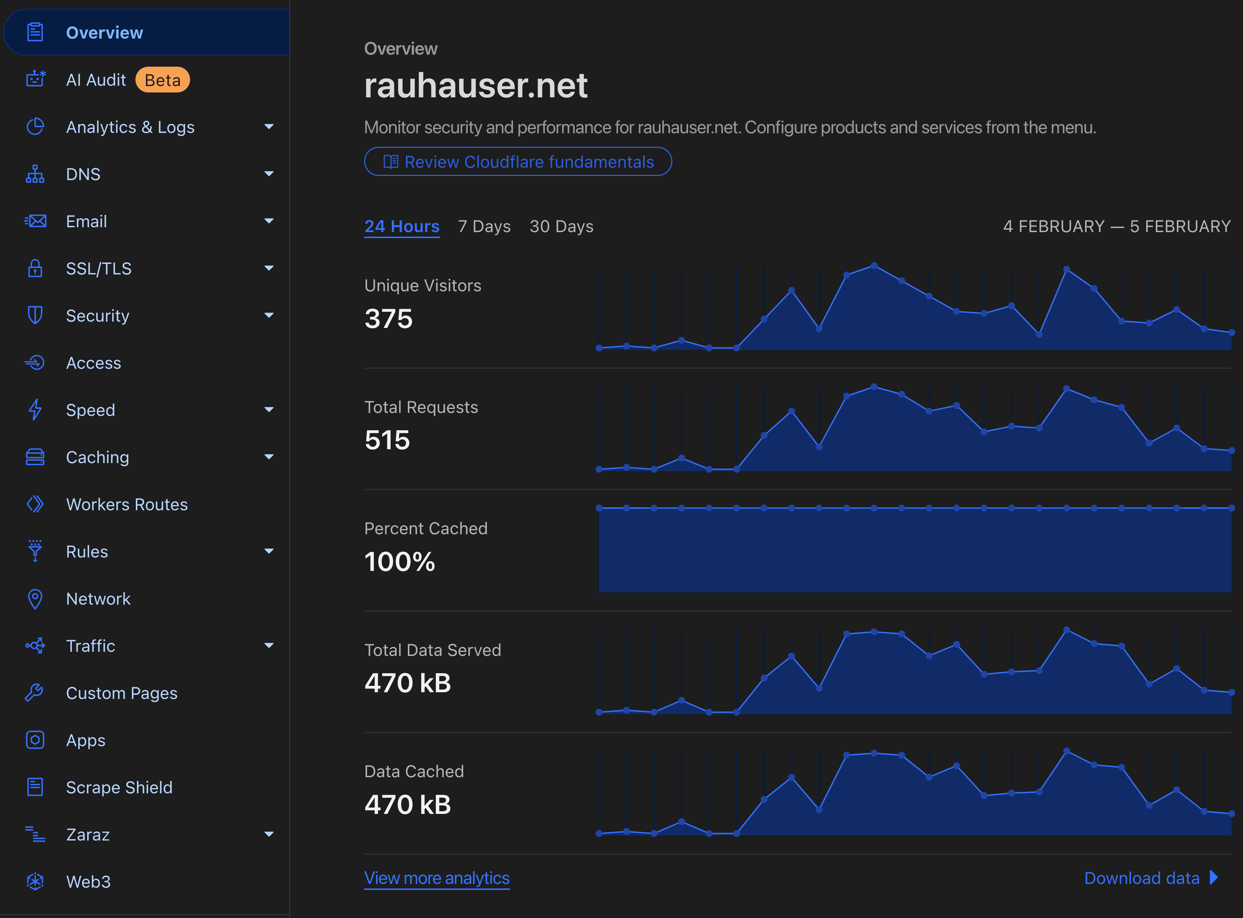Expand the Zaraz submenu arrow

pyautogui.click(x=269, y=834)
